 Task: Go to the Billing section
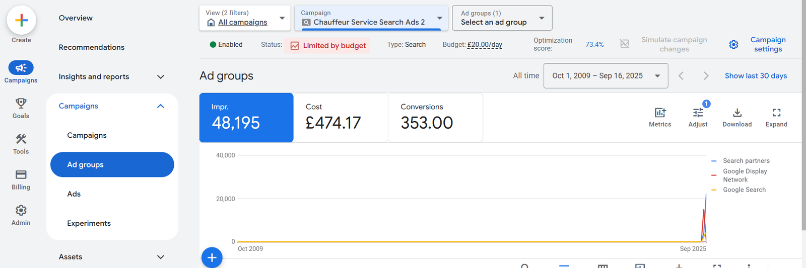point(21,179)
